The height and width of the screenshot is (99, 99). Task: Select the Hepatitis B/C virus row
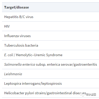[50, 17]
